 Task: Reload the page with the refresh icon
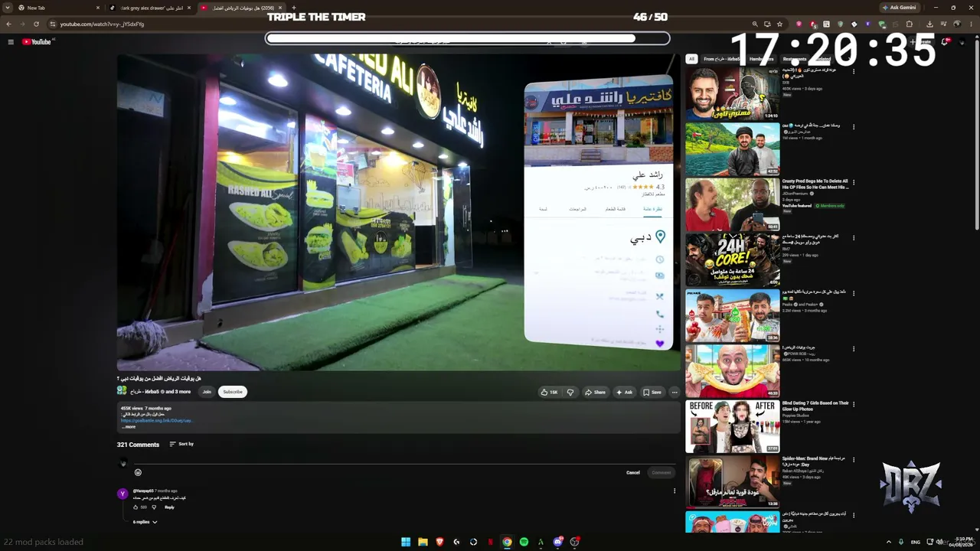click(36, 24)
